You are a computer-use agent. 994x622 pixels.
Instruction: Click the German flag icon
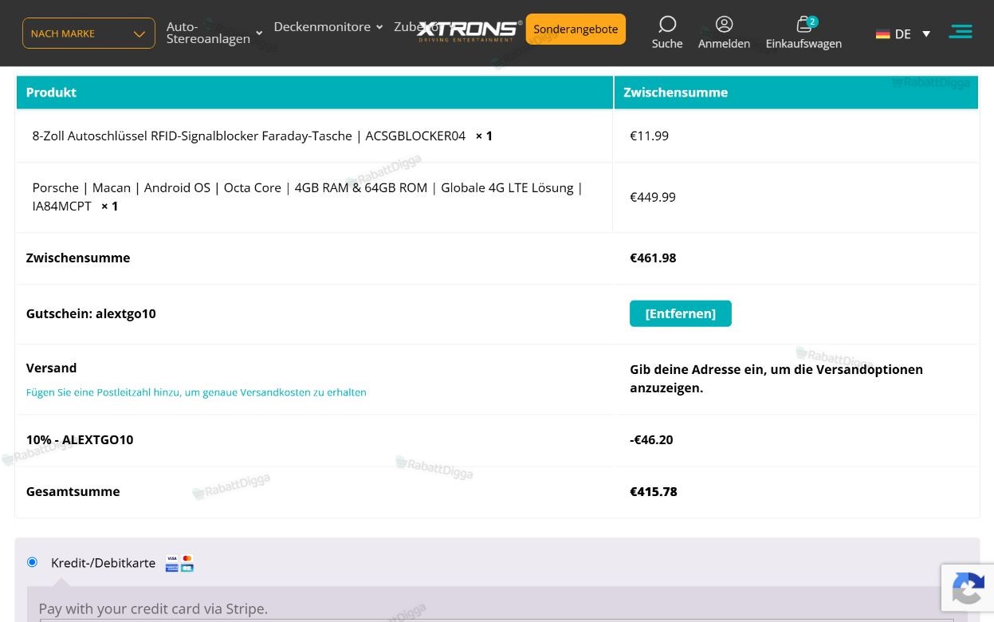pyautogui.click(x=882, y=34)
